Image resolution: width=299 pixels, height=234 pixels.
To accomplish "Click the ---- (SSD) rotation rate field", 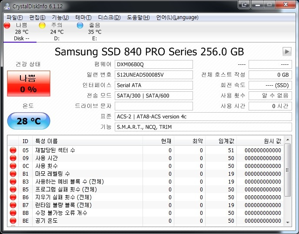I will pos(270,85).
